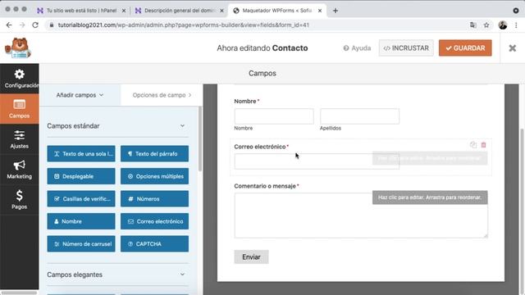Click the Nombre field label in form

pos(245,101)
